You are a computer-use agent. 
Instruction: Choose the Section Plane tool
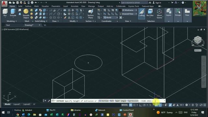90,14
